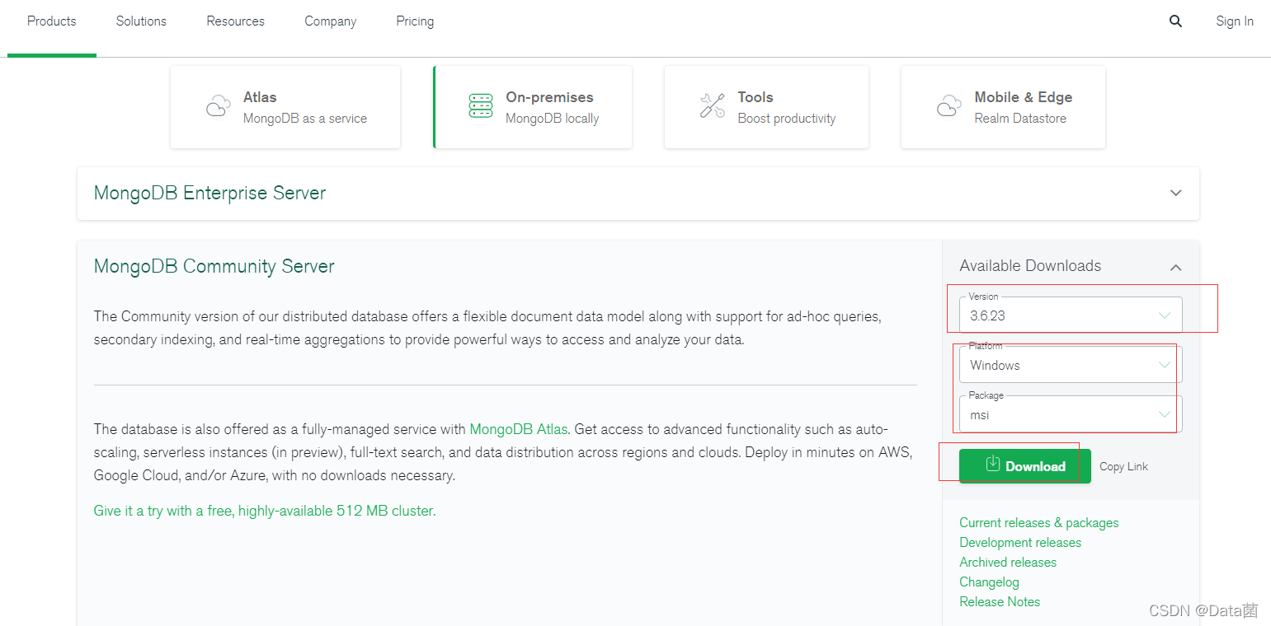This screenshot has height=626, width=1271.
Task: Click Sign In at the top right
Action: click(1235, 21)
